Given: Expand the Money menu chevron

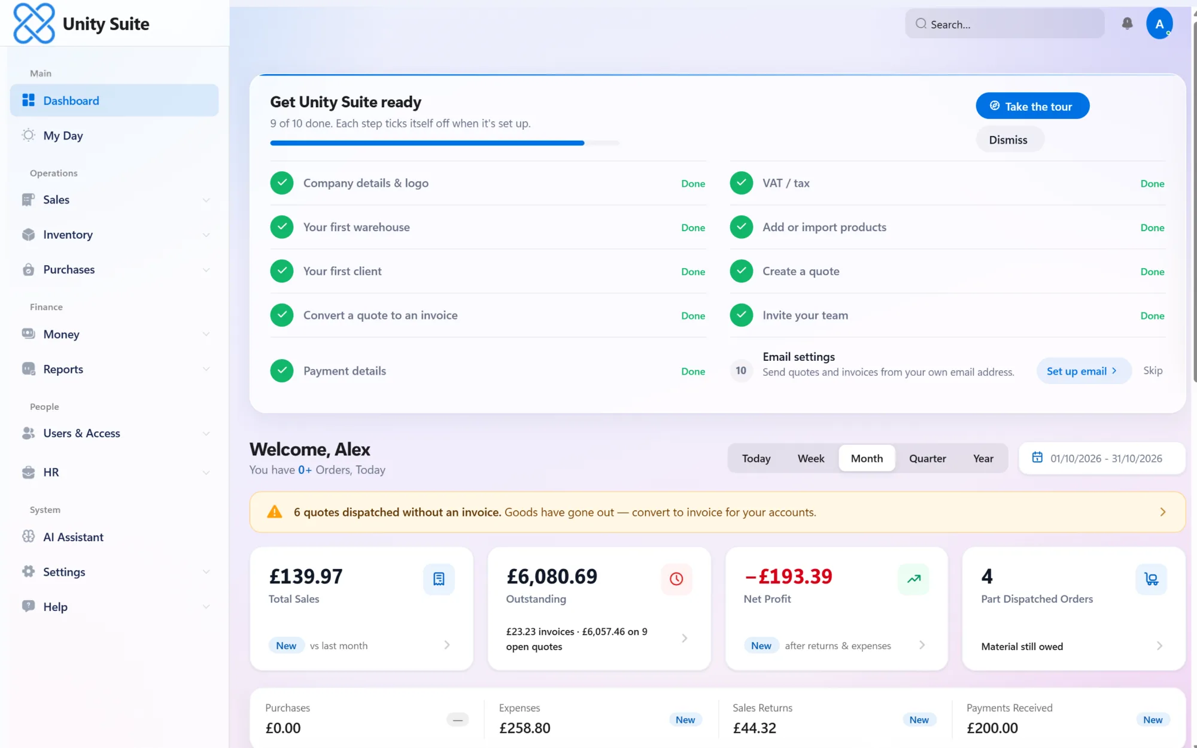Looking at the screenshot, I should pos(206,334).
